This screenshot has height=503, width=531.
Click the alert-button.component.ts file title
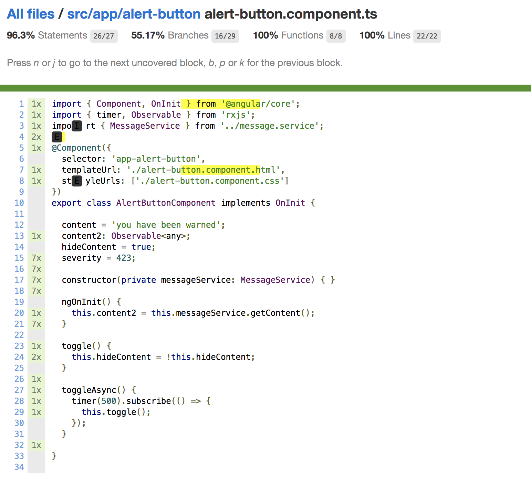click(291, 14)
